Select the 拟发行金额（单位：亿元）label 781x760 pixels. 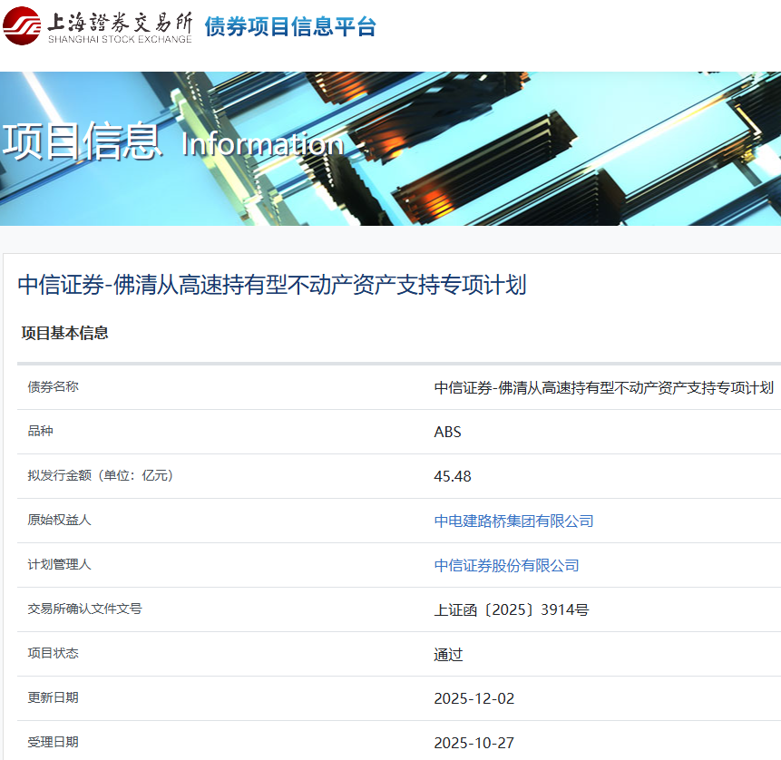click(100, 475)
